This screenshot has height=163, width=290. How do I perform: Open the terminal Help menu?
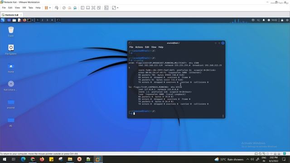pos(161,47)
